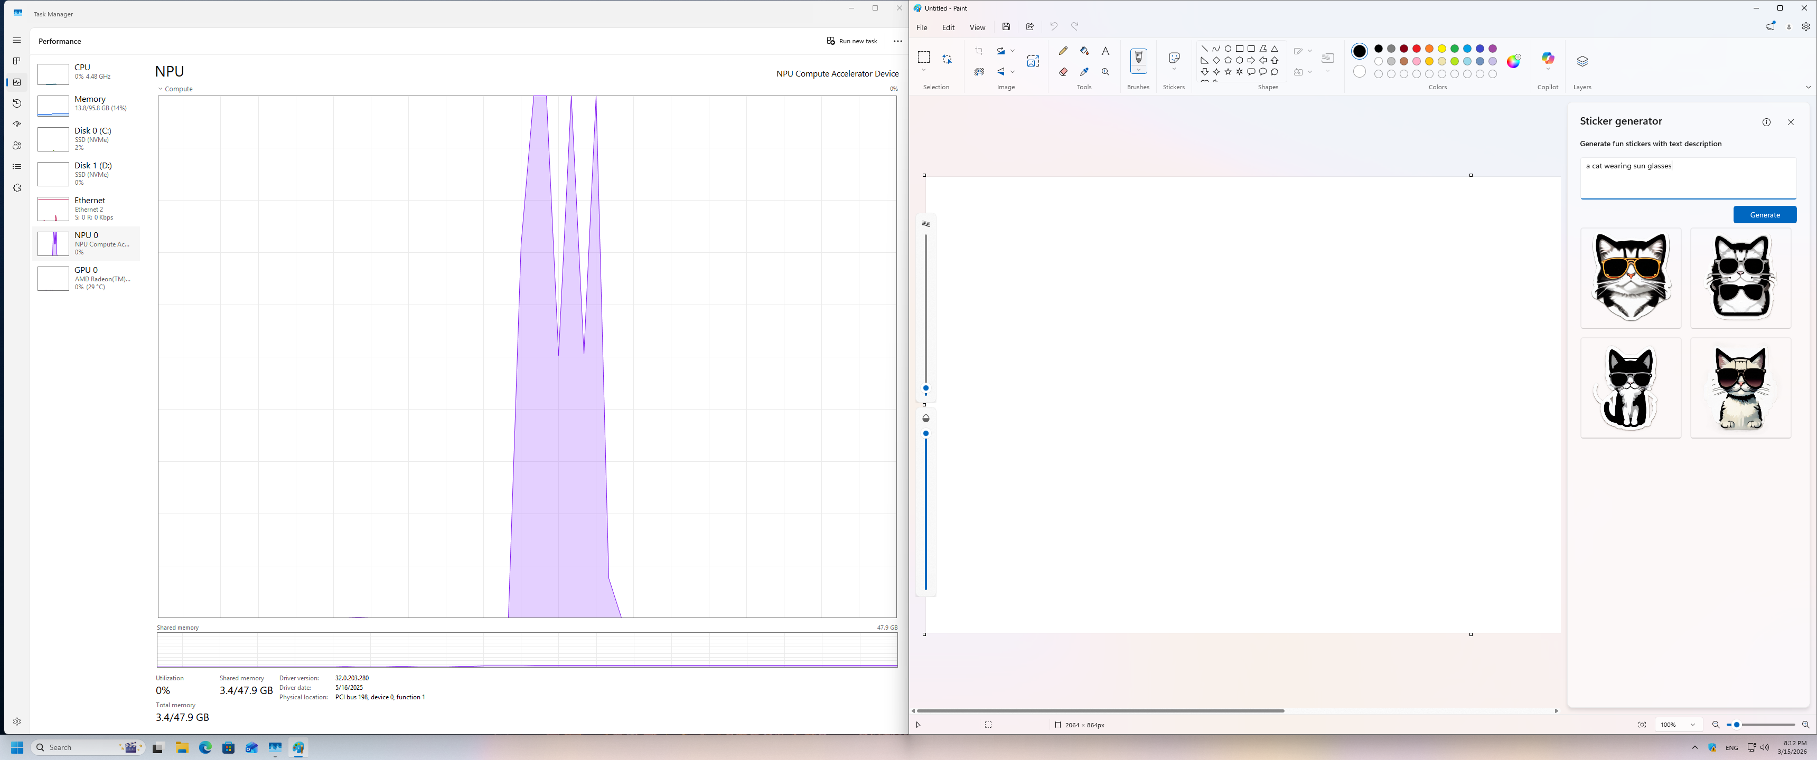Pick the red color swatch
Viewport: 1817px width, 760px height.
click(1416, 49)
